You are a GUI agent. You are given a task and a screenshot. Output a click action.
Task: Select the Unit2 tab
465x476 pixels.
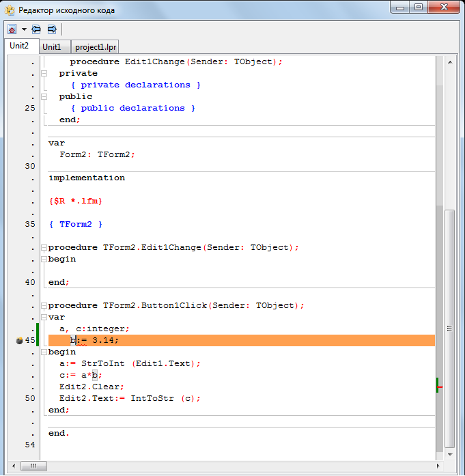19,46
